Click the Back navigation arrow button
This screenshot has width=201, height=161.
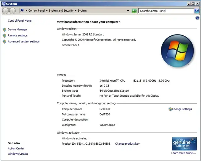5,11
